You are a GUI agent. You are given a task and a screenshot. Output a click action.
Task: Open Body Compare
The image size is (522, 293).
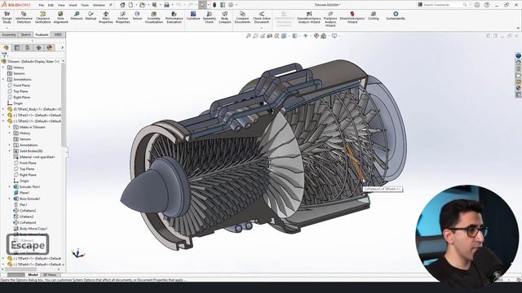[225, 17]
